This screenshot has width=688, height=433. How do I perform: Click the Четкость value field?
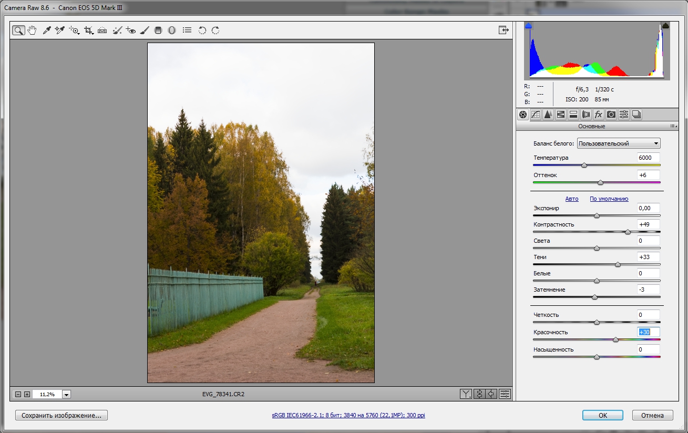648,315
